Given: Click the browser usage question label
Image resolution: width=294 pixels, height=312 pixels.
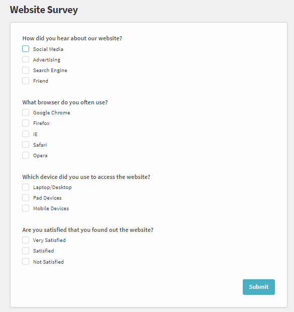Looking at the screenshot, I should (x=65, y=102).
